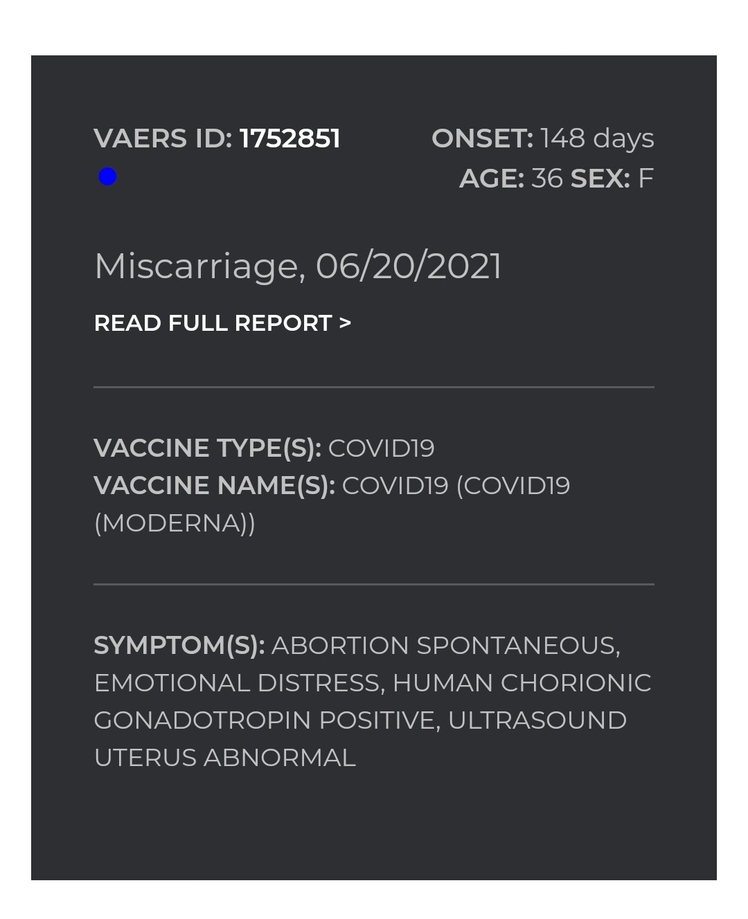Click the SYMPTOM(S) label
This screenshot has width=748, height=919.
tap(179, 646)
